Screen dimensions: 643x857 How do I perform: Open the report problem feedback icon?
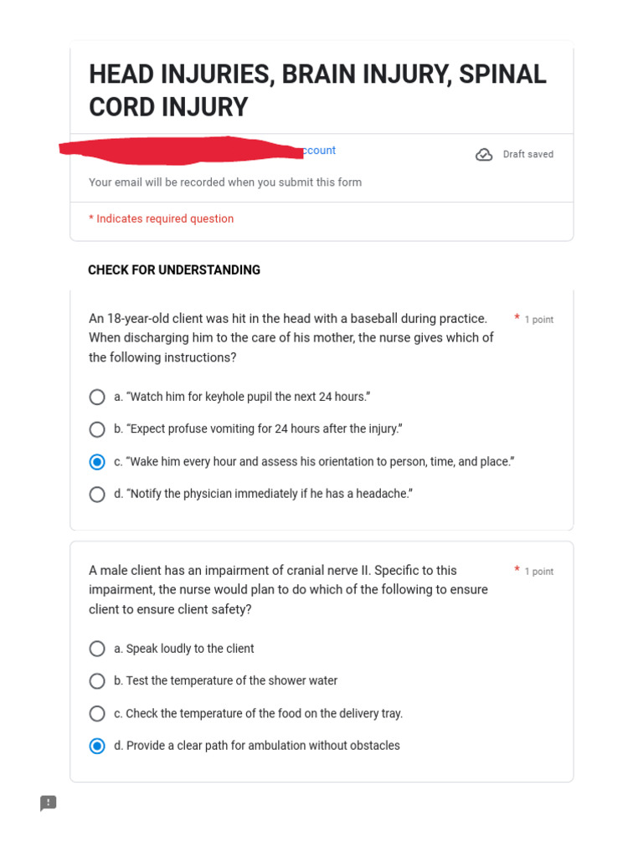(48, 803)
